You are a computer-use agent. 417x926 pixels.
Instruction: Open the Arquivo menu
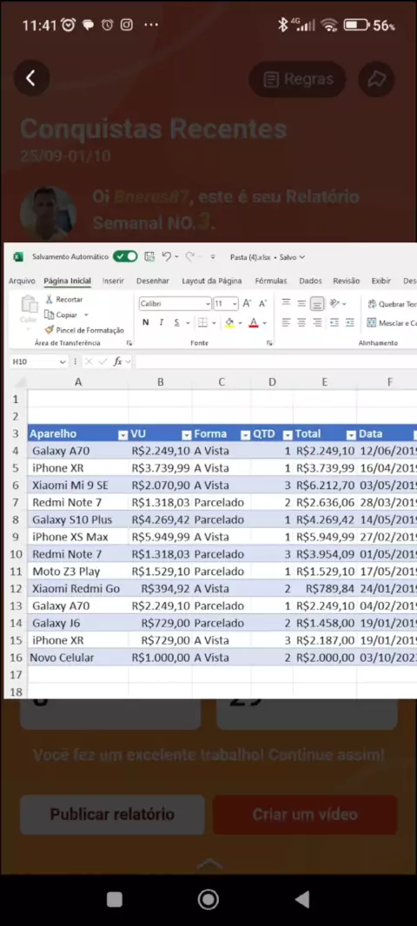pos(22,281)
